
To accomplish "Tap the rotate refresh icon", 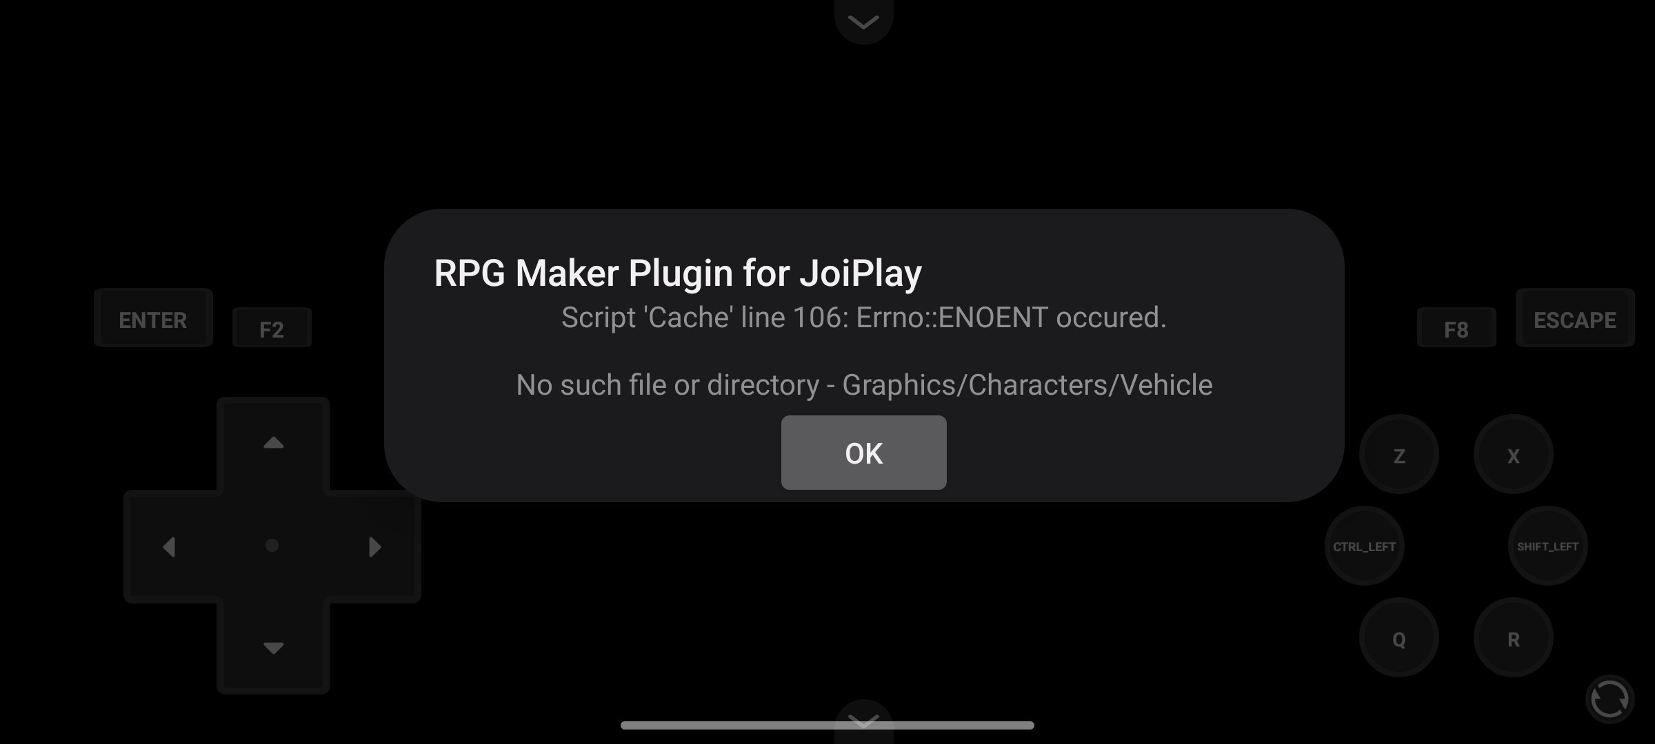I will point(1609,700).
